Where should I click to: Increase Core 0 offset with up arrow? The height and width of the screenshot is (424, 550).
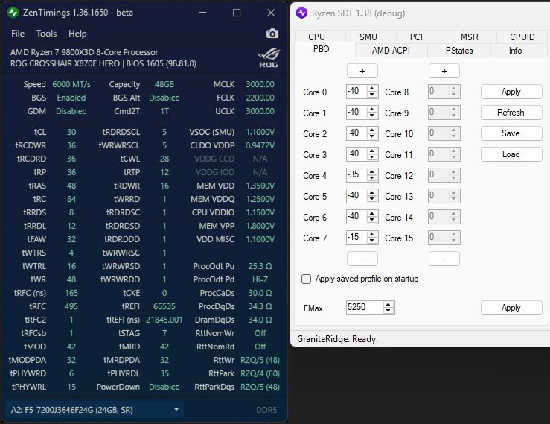click(x=372, y=89)
